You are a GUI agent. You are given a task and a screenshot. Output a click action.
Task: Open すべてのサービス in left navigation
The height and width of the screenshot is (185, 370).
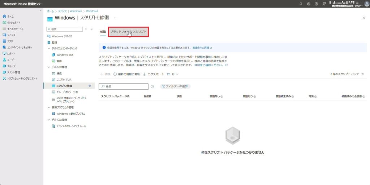coord(13,29)
